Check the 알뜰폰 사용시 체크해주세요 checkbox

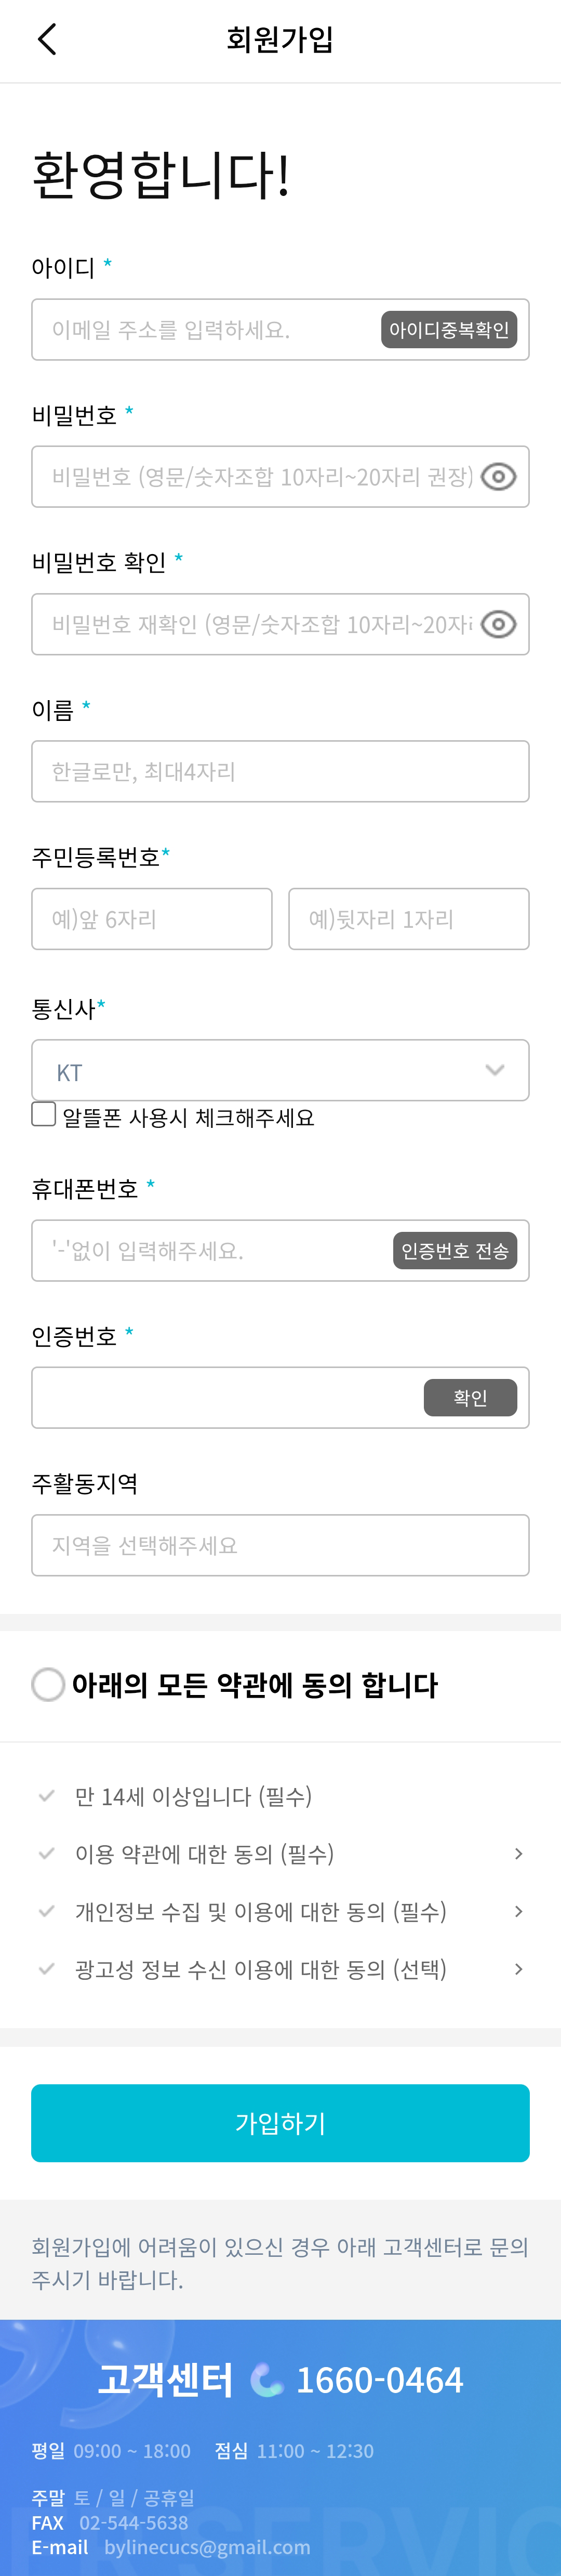tap(44, 1114)
